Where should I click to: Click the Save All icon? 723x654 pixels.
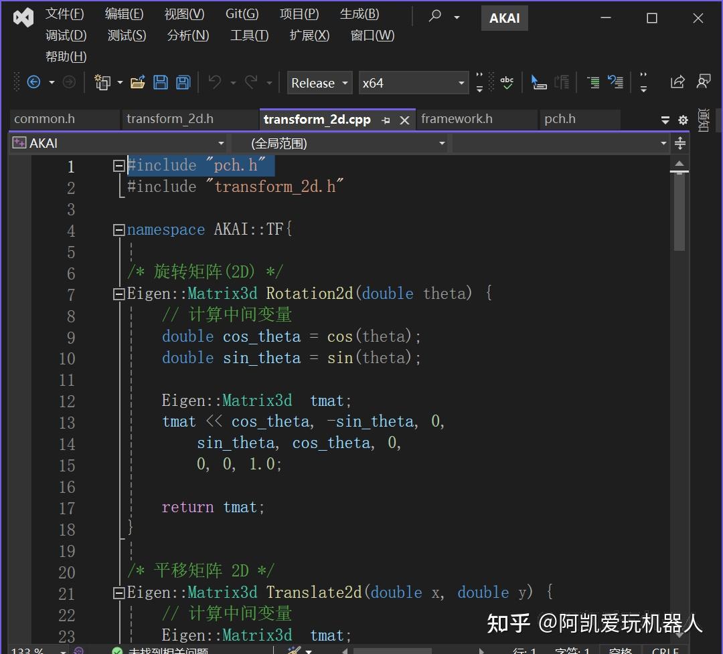pos(182,82)
